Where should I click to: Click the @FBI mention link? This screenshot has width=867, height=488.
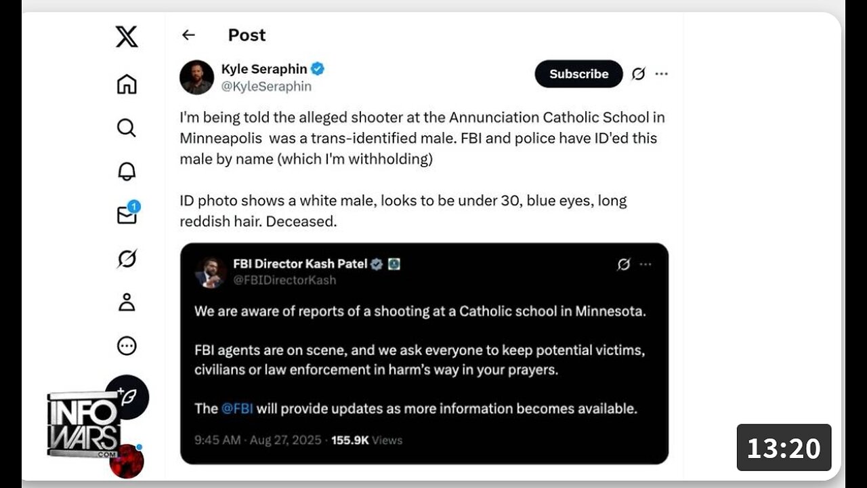pyautogui.click(x=237, y=409)
